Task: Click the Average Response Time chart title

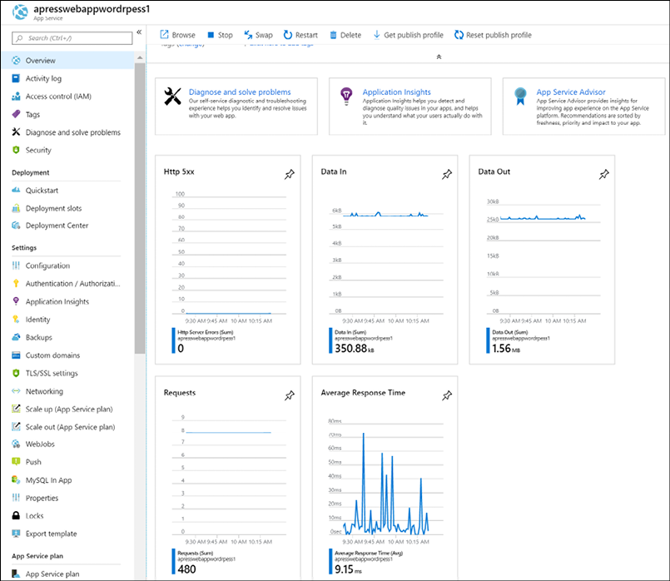Action: pos(363,393)
